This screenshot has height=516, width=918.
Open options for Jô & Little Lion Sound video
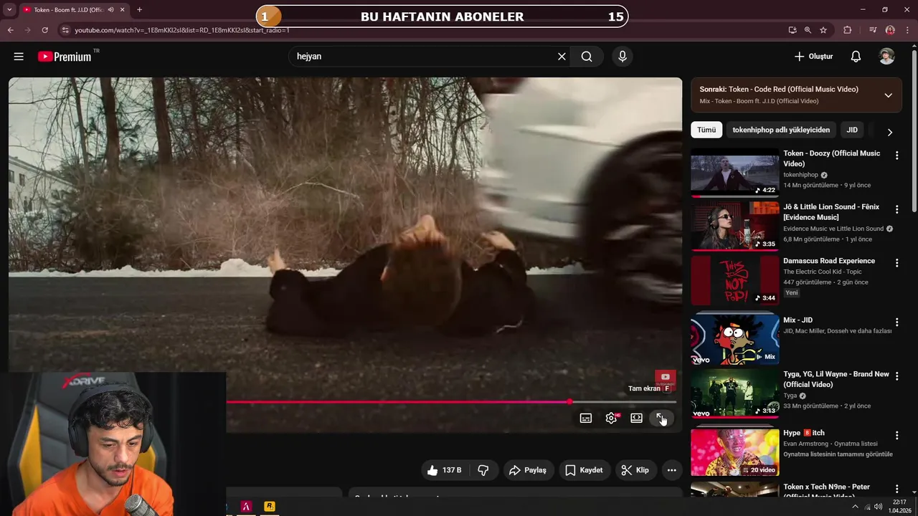(x=896, y=209)
